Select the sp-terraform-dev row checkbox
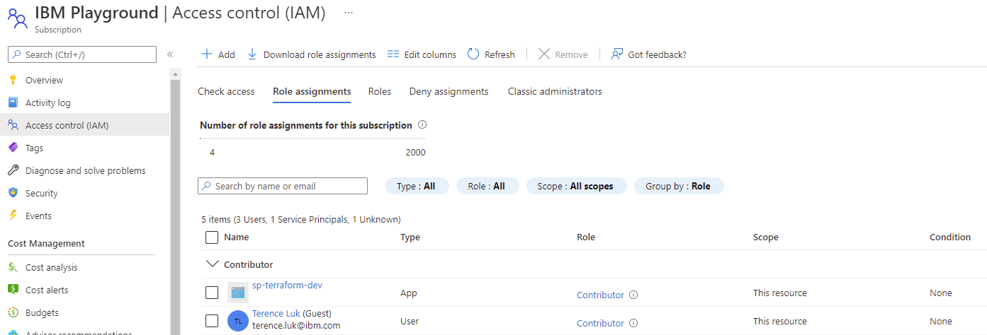The height and width of the screenshot is (335, 987). 212,293
